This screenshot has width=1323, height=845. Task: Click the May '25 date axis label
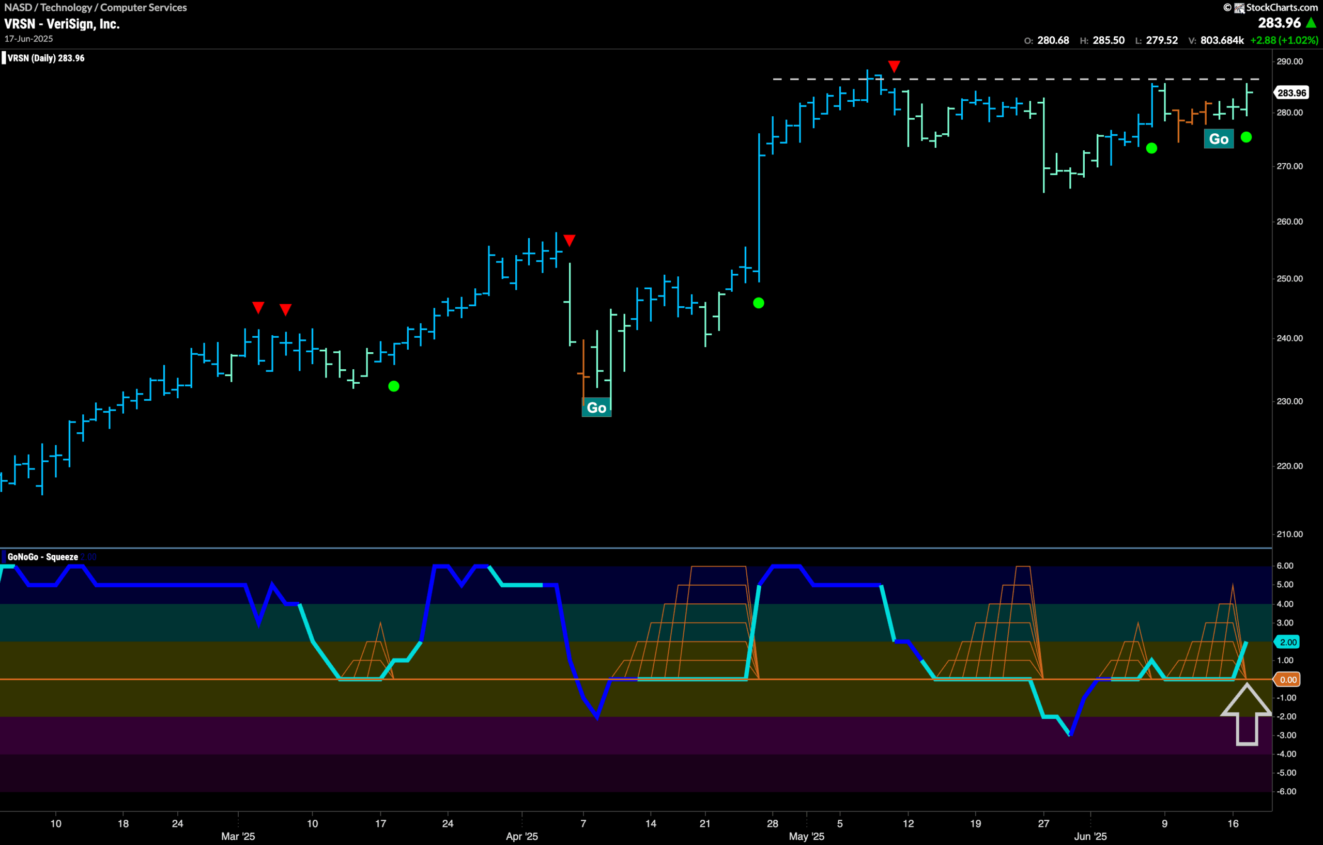click(807, 836)
